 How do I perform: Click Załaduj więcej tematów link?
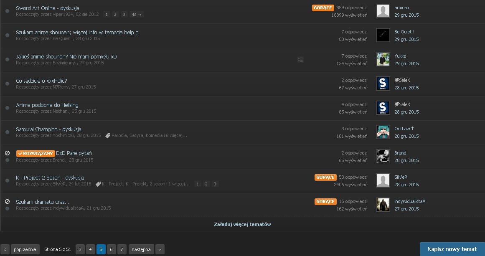click(x=242, y=224)
